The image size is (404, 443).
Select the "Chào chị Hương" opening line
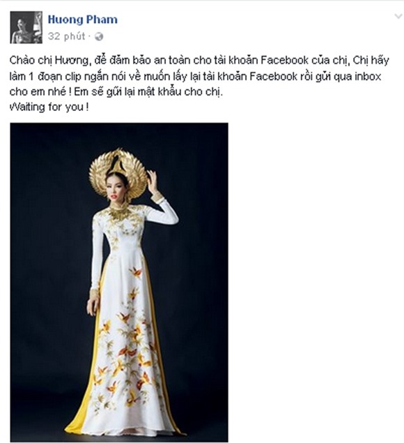pos(49,61)
